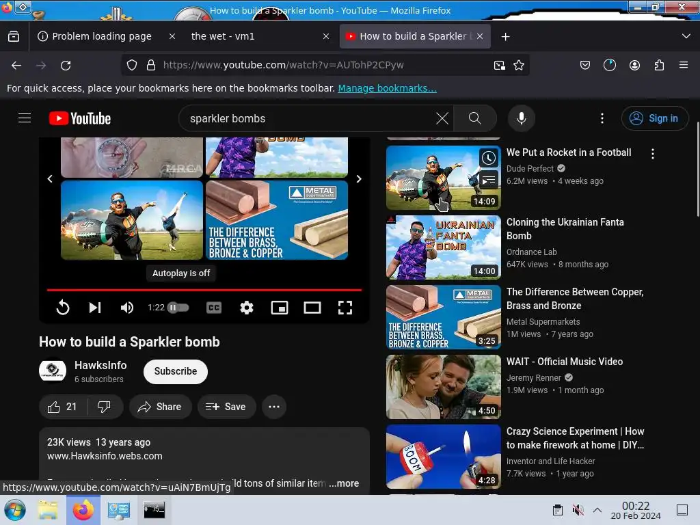700x525 pixels.
Task: Click the youtube.com address bar URL
Action: click(283, 65)
